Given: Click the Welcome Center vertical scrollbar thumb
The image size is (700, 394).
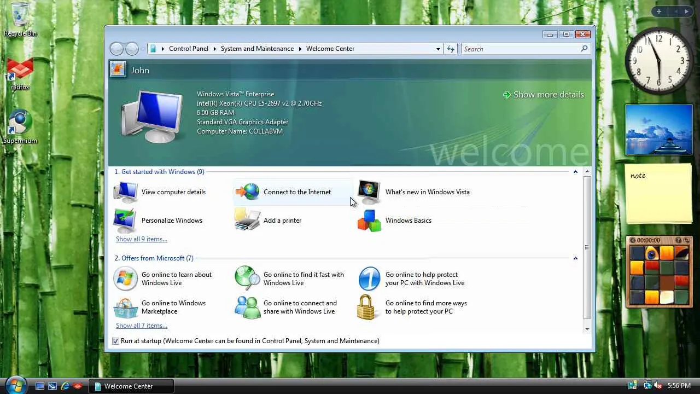Looking at the screenshot, I should click(x=587, y=247).
